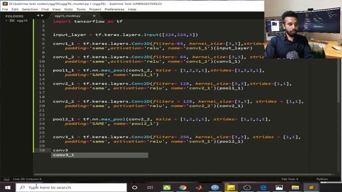Open the Project menu

tap(95, 10)
